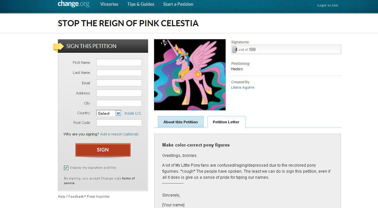The width and height of the screenshot is (378, 208).
Task: Focus the First Name input field
Action: (119, 63)
